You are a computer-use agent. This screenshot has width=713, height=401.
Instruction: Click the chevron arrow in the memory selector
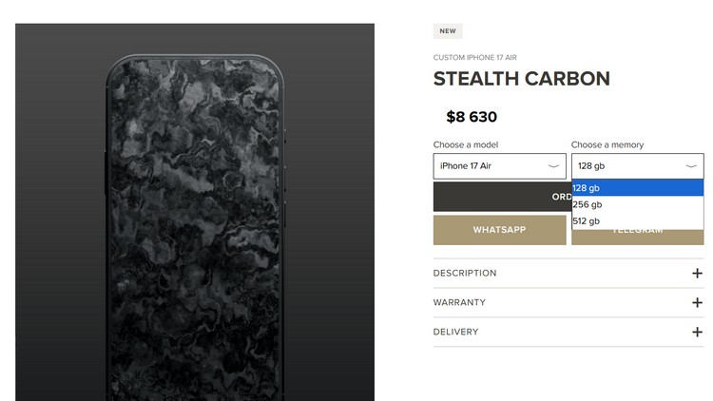tap(691, 166)
